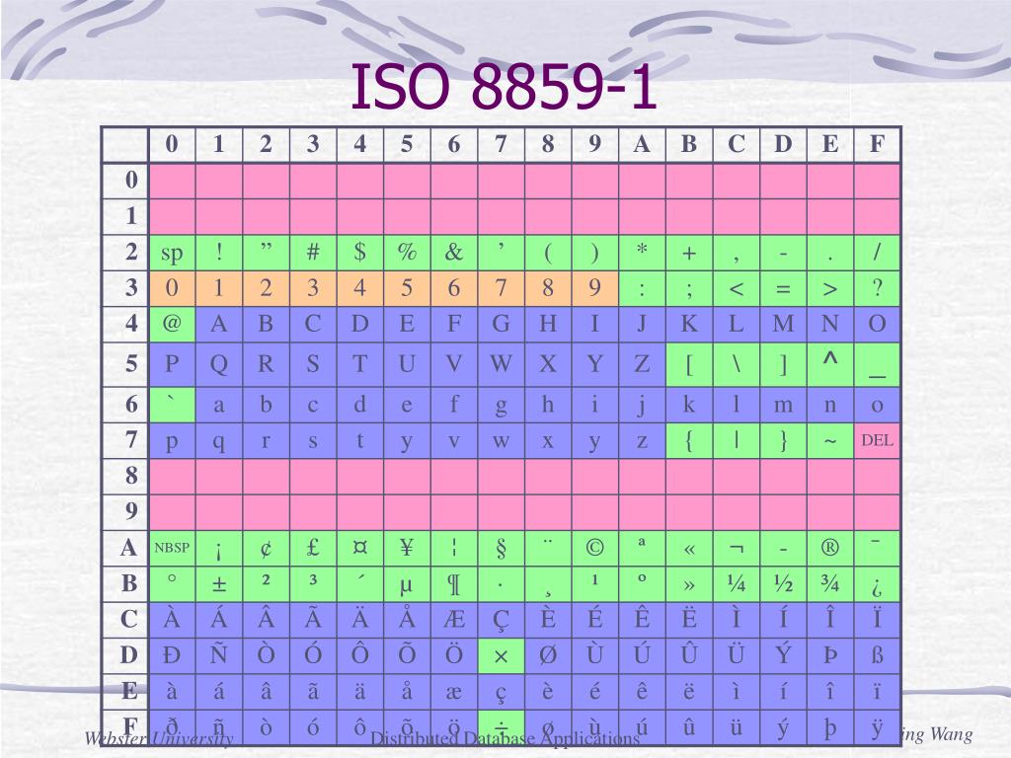Pick the "&" ampersand cell
Image resolution: width=1011 pixels, height=758 pixels.
(454, 253)
